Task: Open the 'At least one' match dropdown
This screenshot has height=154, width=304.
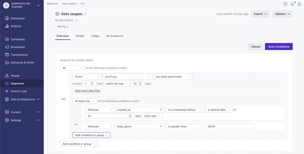Action: tap(84, 101)
